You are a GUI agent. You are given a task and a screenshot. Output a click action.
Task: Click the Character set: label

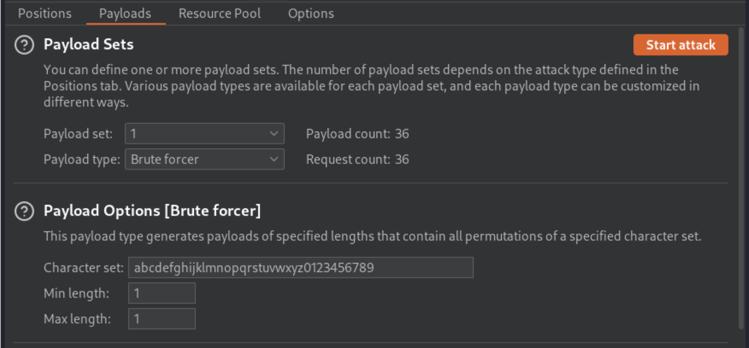(83, 268)
